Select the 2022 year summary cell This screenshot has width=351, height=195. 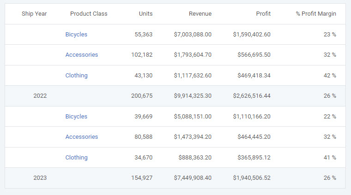[x=40, y=96]
